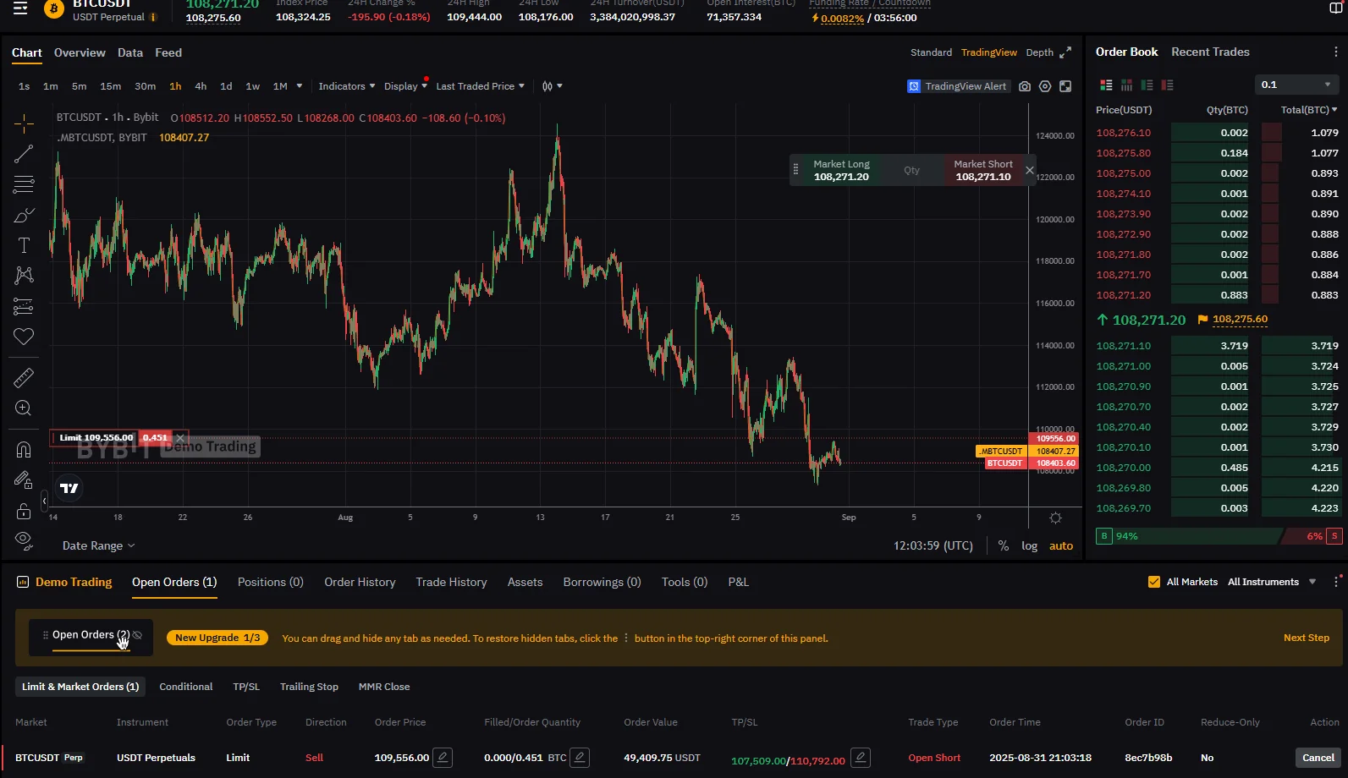Screen dimensions: 1348x778
Task: Cancel the BTCUSDT limit sell order
Action: tap(1318, 758)
